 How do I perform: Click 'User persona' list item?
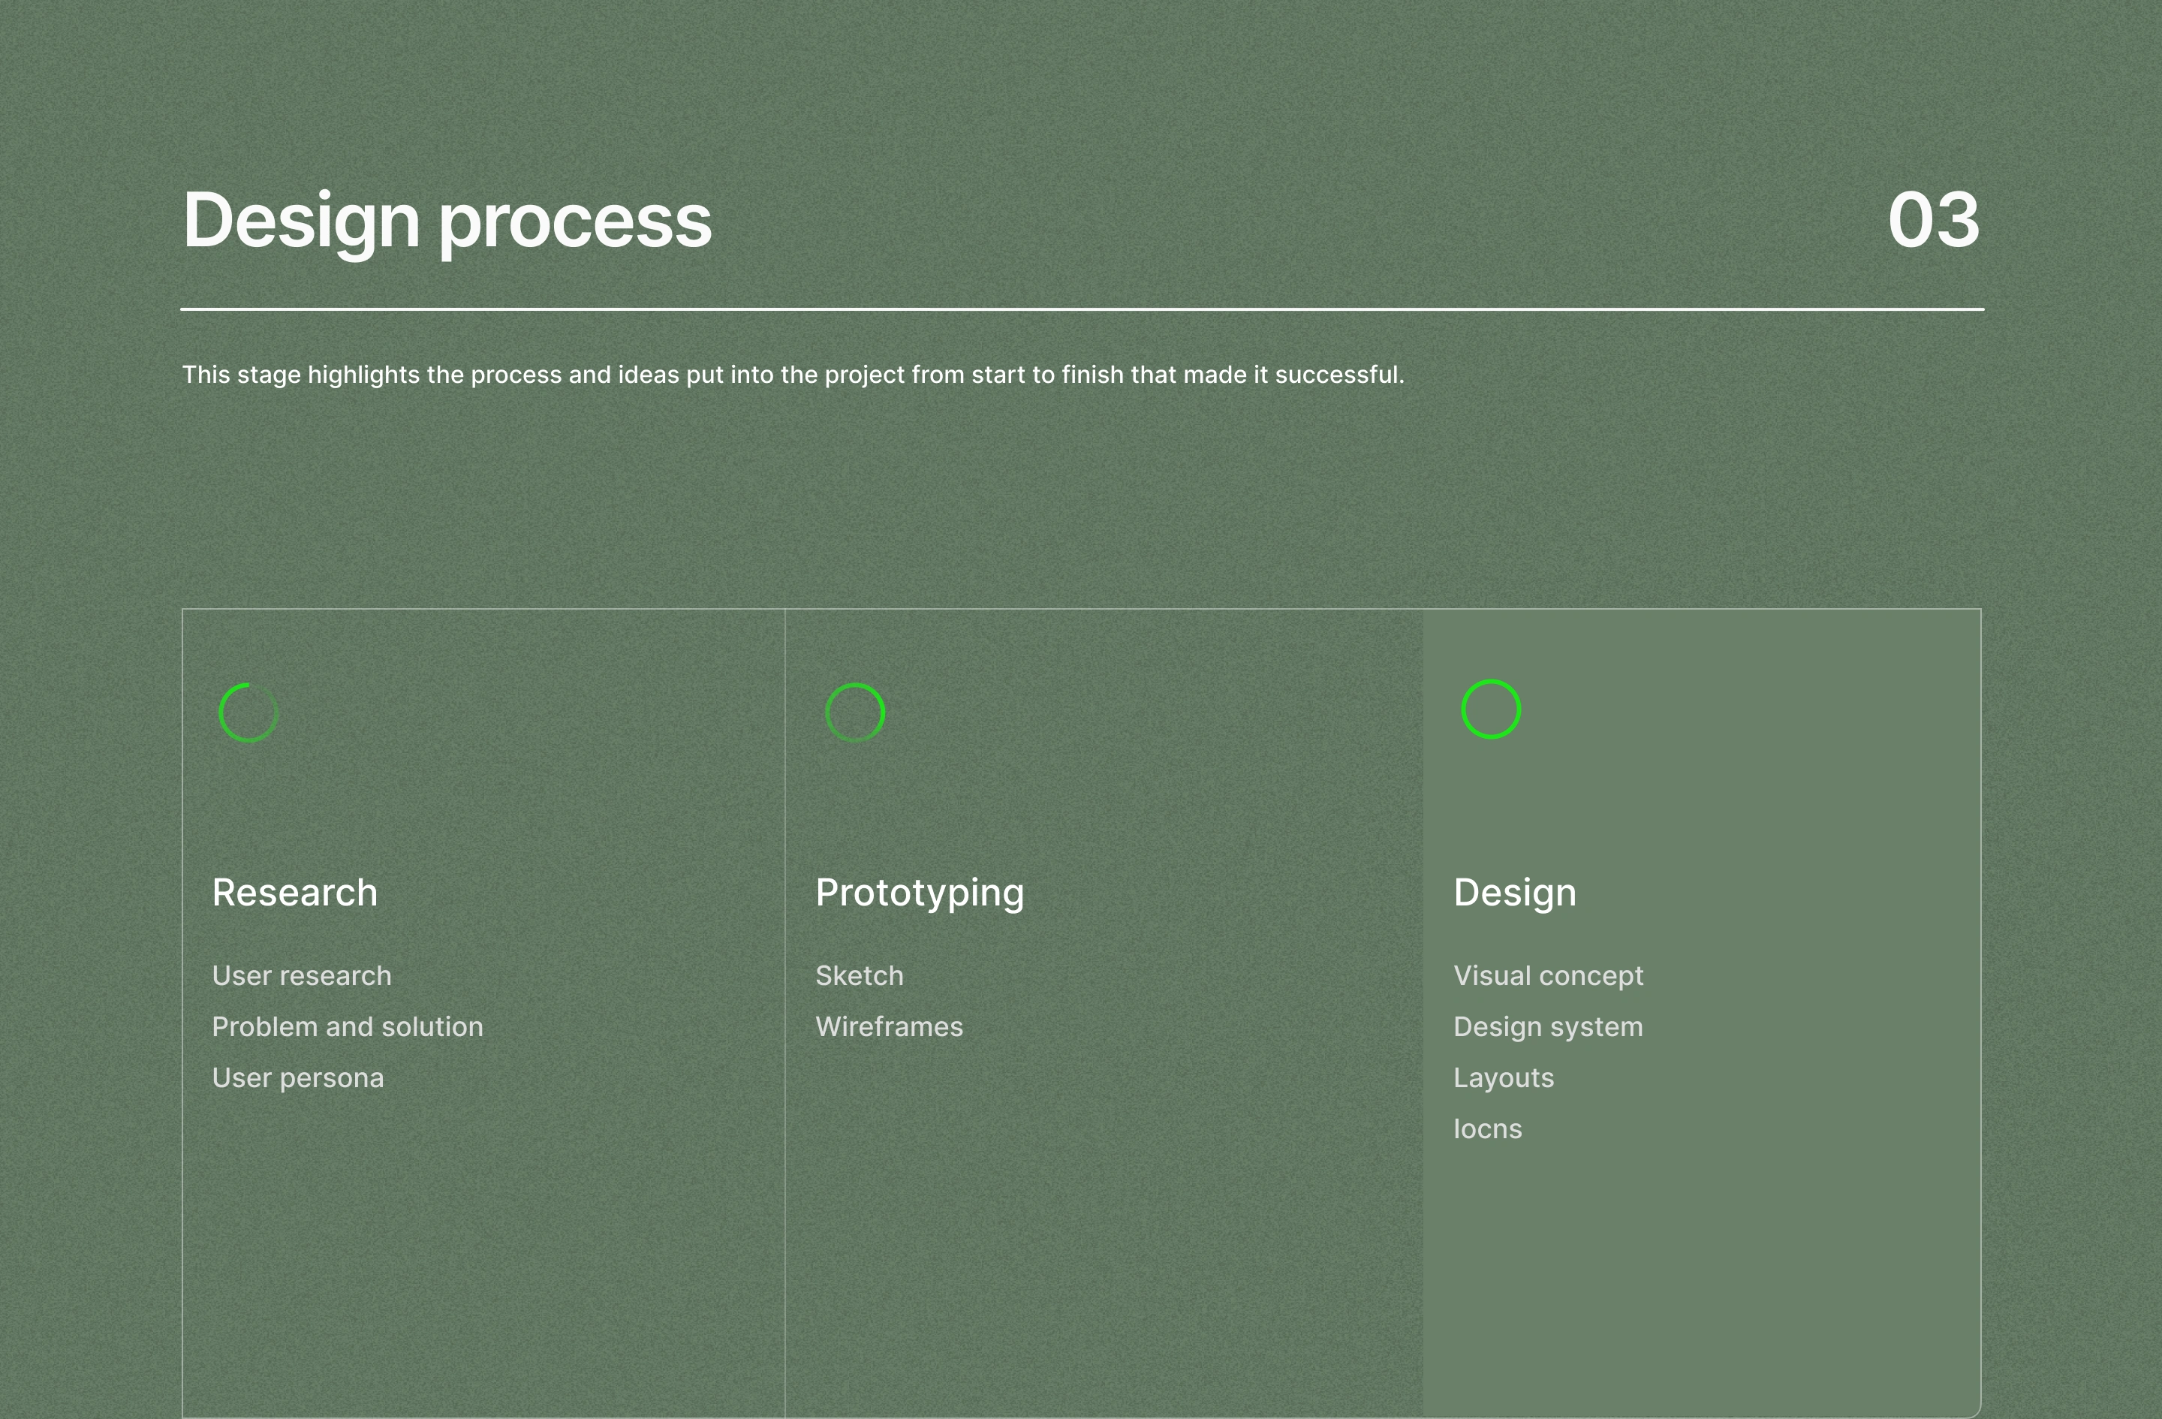click(x=298, y=1078)
